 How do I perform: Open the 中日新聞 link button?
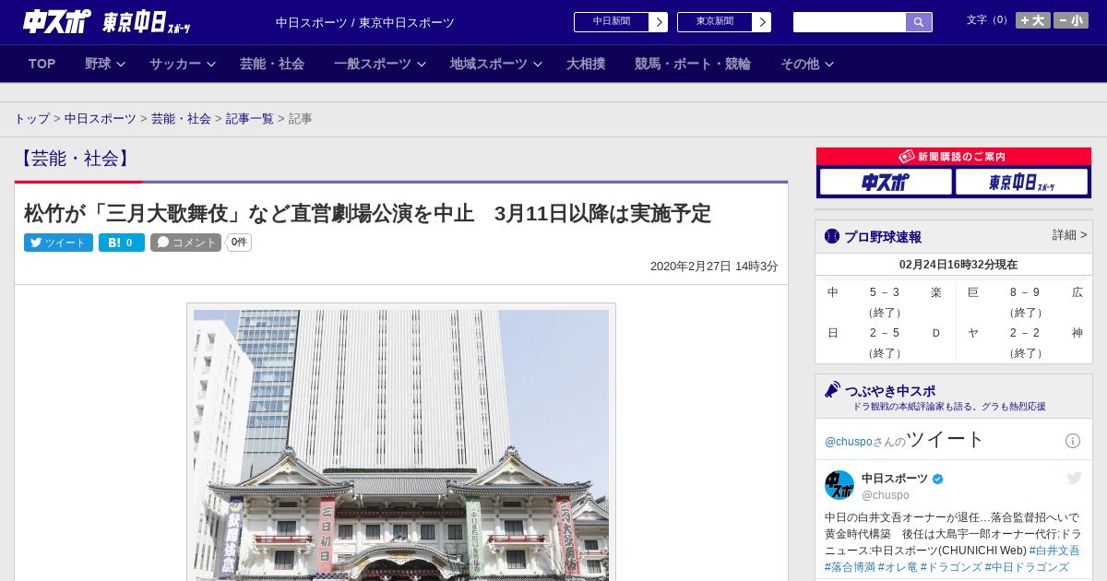(612, 22)
